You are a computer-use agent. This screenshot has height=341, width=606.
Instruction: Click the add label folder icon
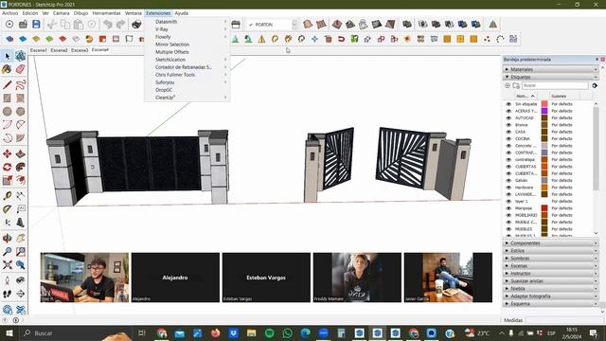pyautogui.click(x=516, y=85)
